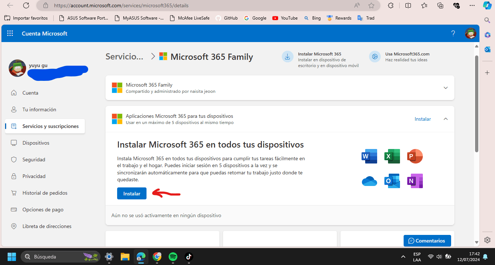Open Chrome from taskbar

tap(157, 257)
